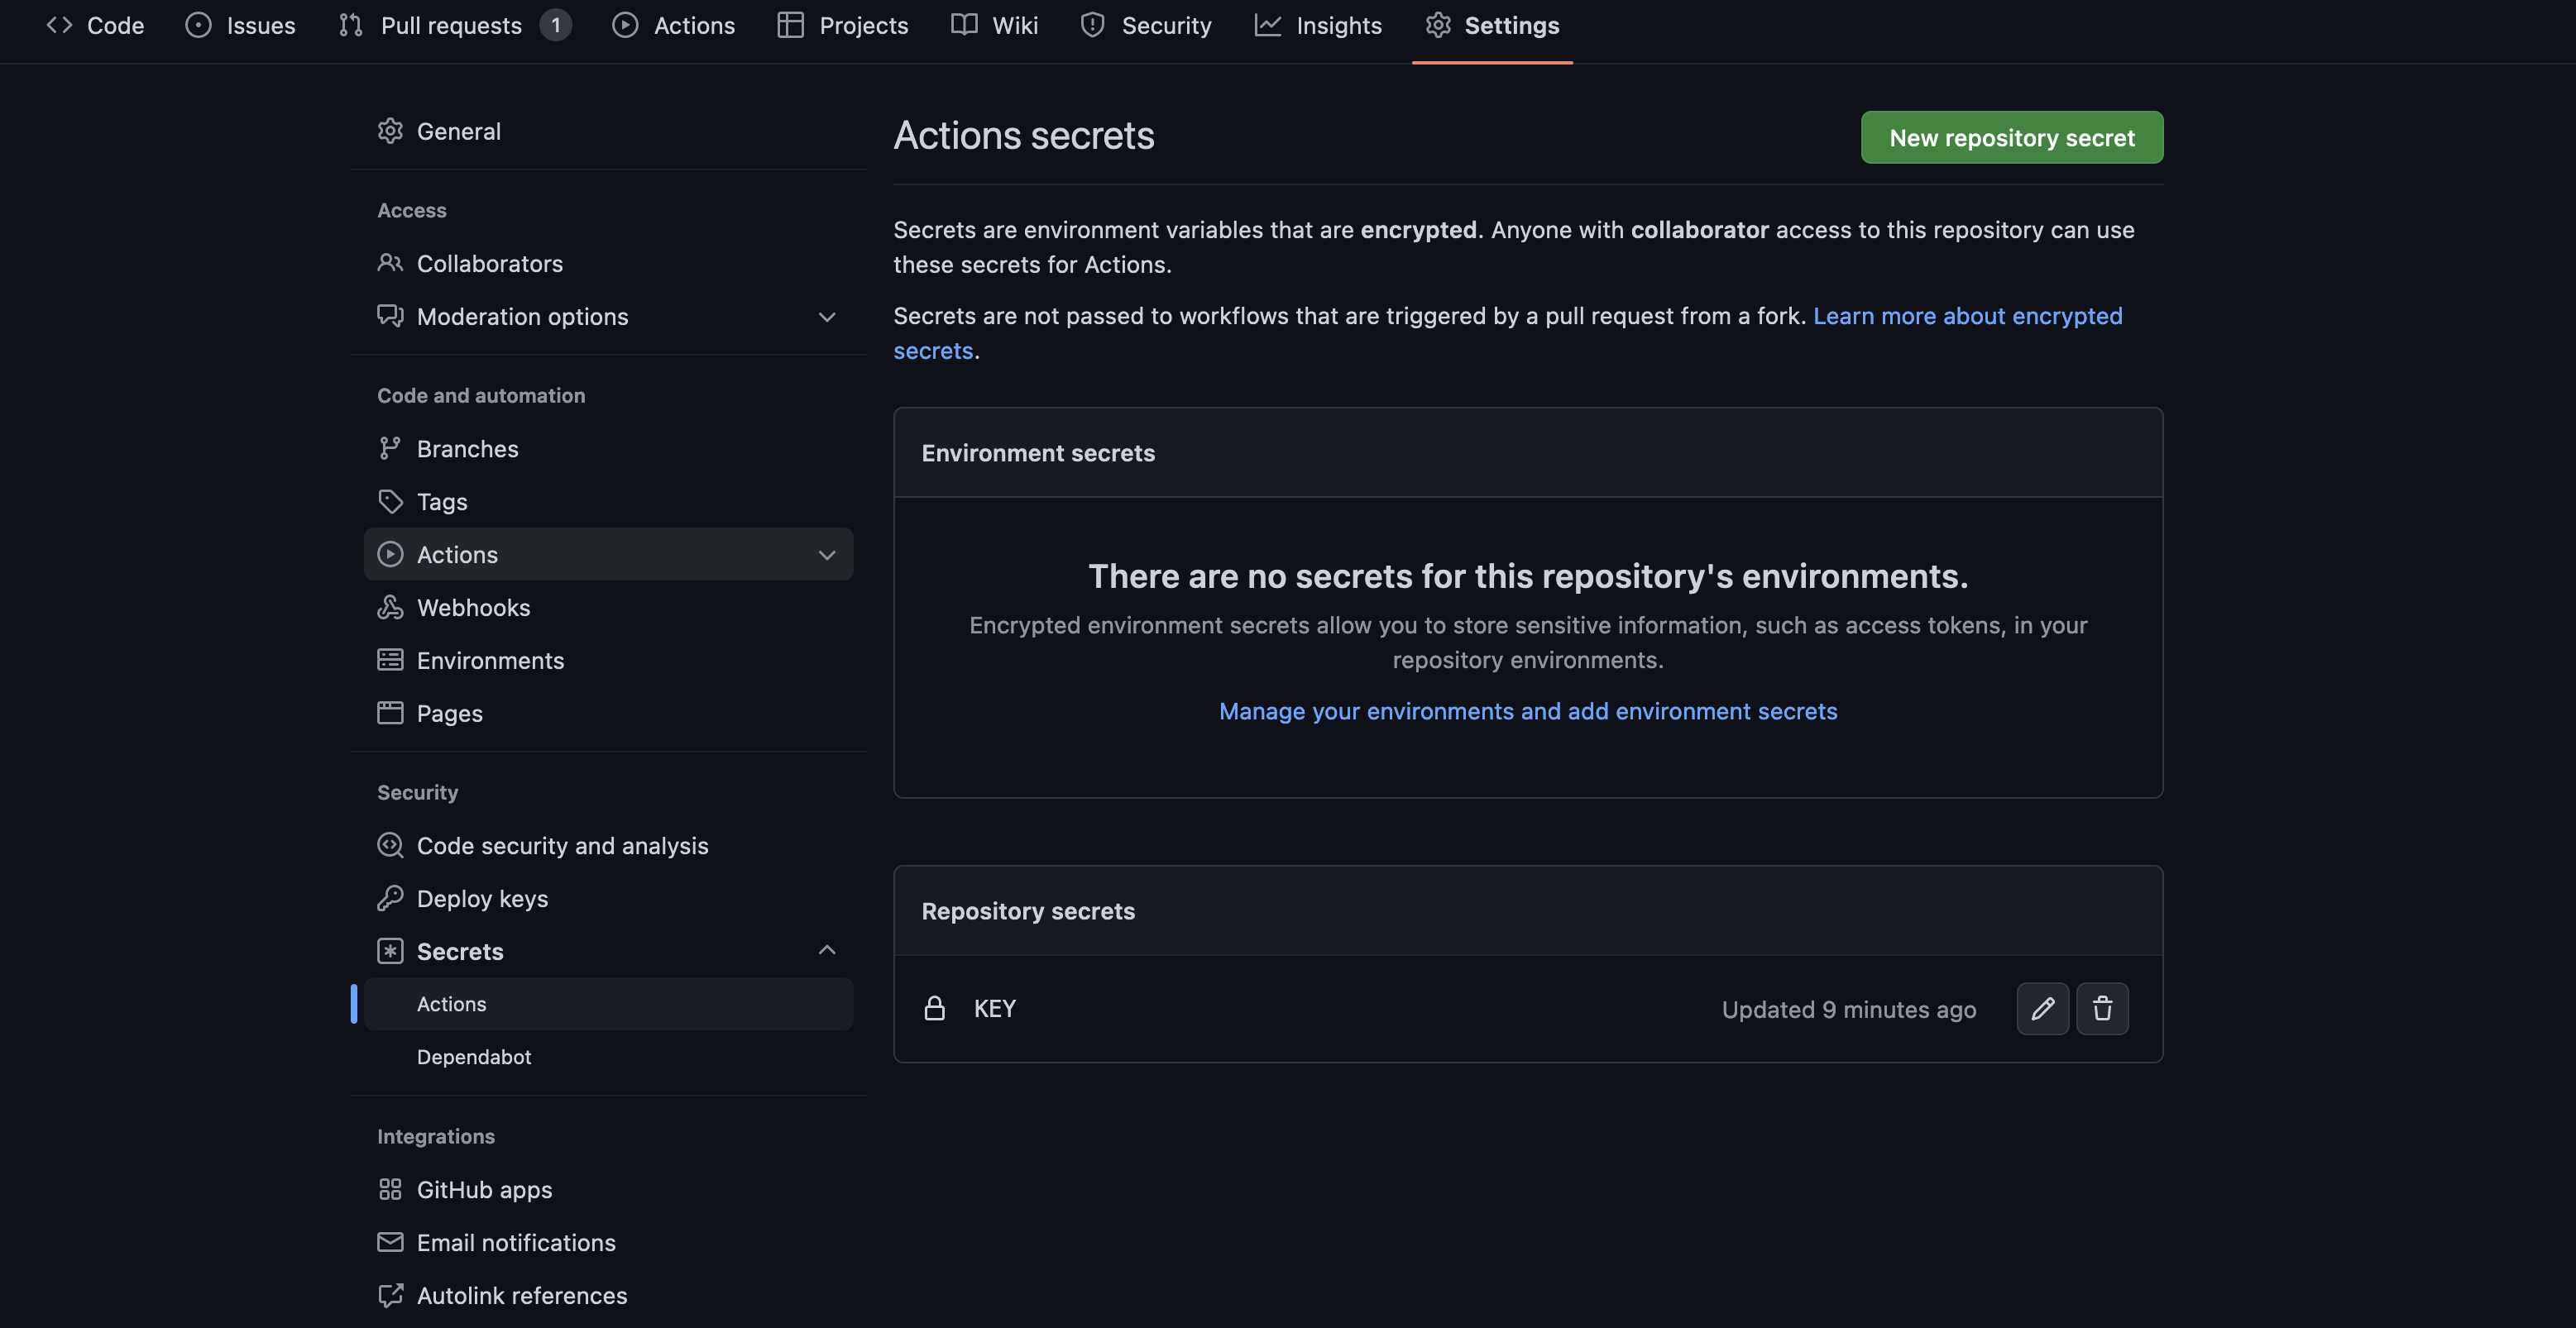Viewport: 2576px width, 1328px height.
Task: Open Autolink references settings
Action: pyautogui.click(x=608, y=1295)
